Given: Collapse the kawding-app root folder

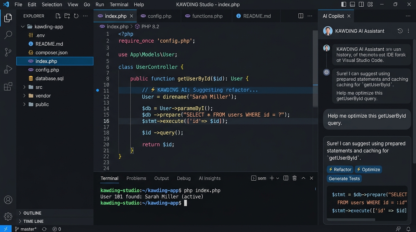Looking at the screenshot, I should pos(23,27).
